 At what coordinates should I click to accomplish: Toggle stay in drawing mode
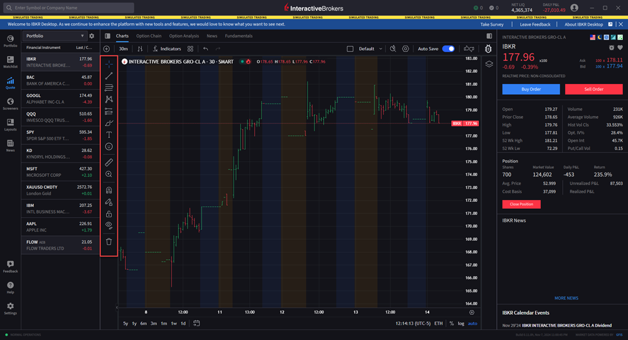(109, 202)
